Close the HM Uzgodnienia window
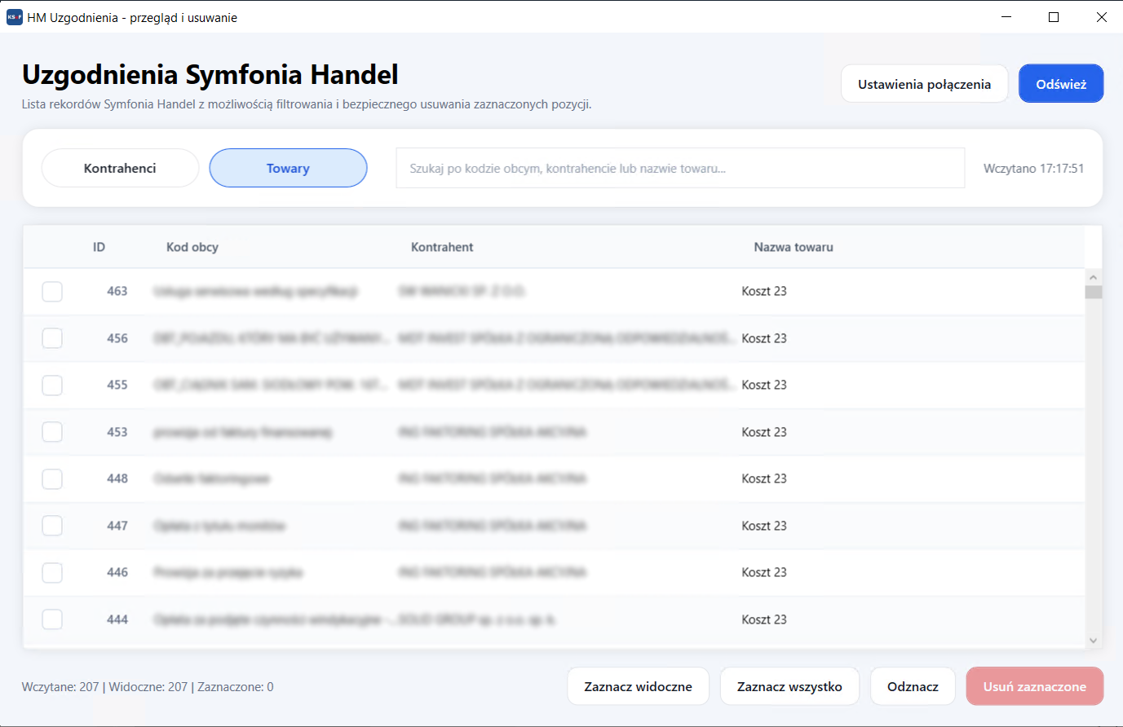 (1101, 17)
